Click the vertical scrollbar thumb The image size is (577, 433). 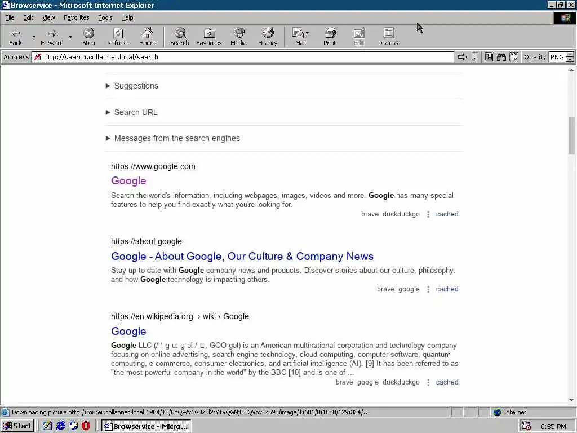click(x=571, y=135)
